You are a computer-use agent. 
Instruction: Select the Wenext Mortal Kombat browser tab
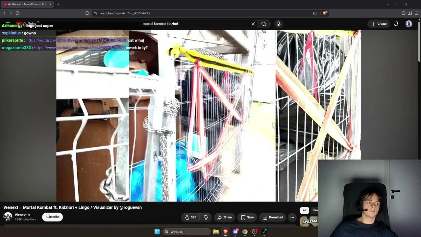pos(27,4)
